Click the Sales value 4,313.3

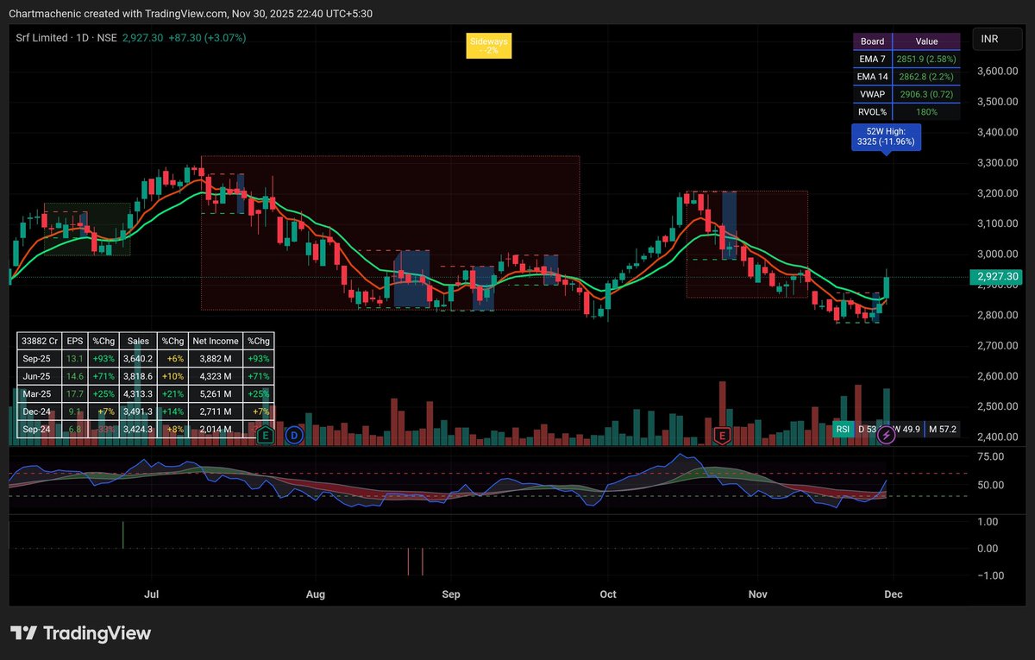click(139, 394)
